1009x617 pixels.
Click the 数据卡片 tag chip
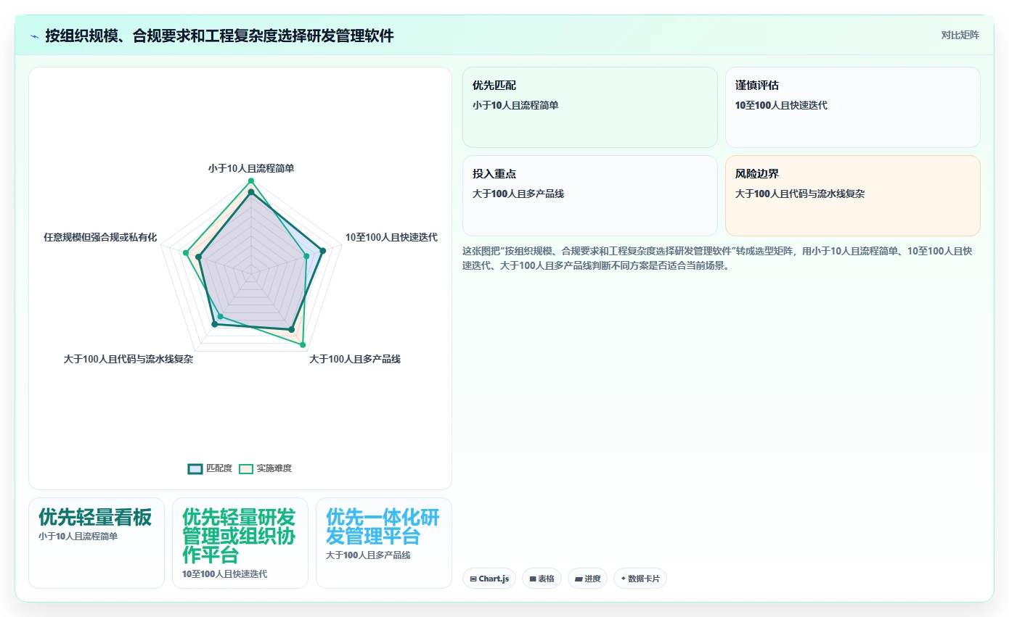(640, 579)
